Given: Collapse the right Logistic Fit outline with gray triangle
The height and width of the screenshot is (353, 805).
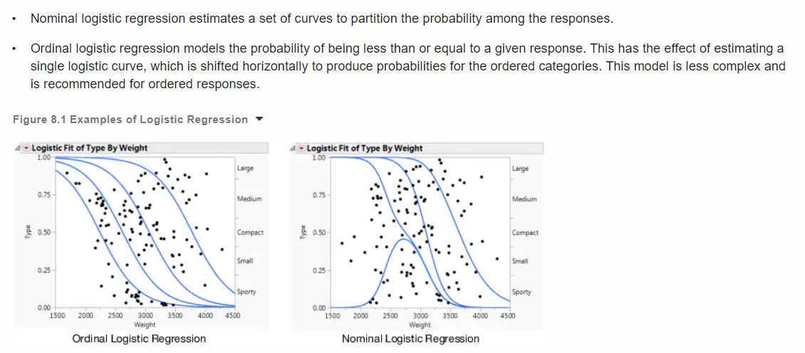Looking at the screenshot, I should point(293,148).
